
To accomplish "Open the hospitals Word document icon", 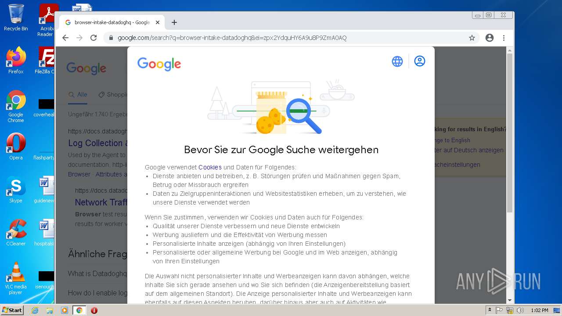I will [x=45, y=233].
